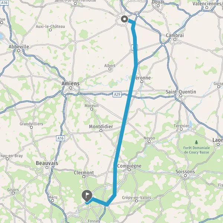Click the Forêt Domaniale de Coucy Basse label

coord(196,150)
